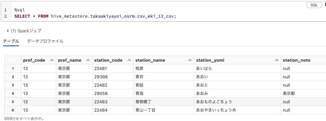Click the station_yomi header label
Image resolution: width=326 pixels, height=121 pixels.
(x=210, y=60)
